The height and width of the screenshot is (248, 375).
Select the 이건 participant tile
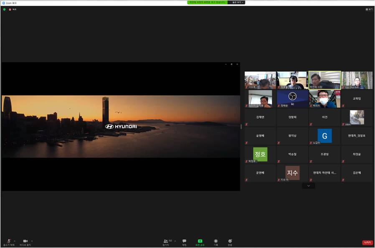coord(324,117)
